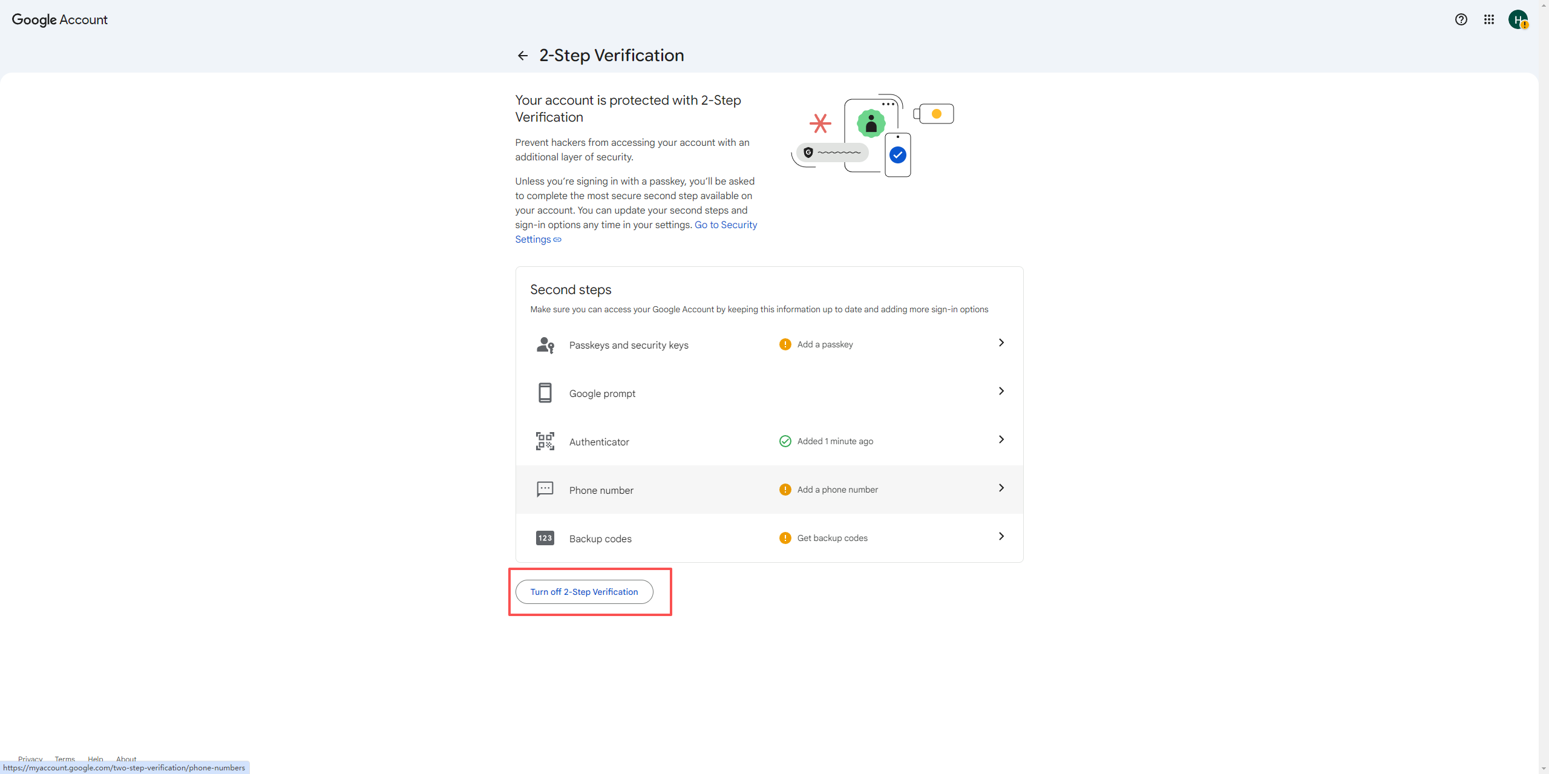Click 'Add a phone number' status text
The height and width of the screenshot is (774, 1549).
click(x=837, y=490)
